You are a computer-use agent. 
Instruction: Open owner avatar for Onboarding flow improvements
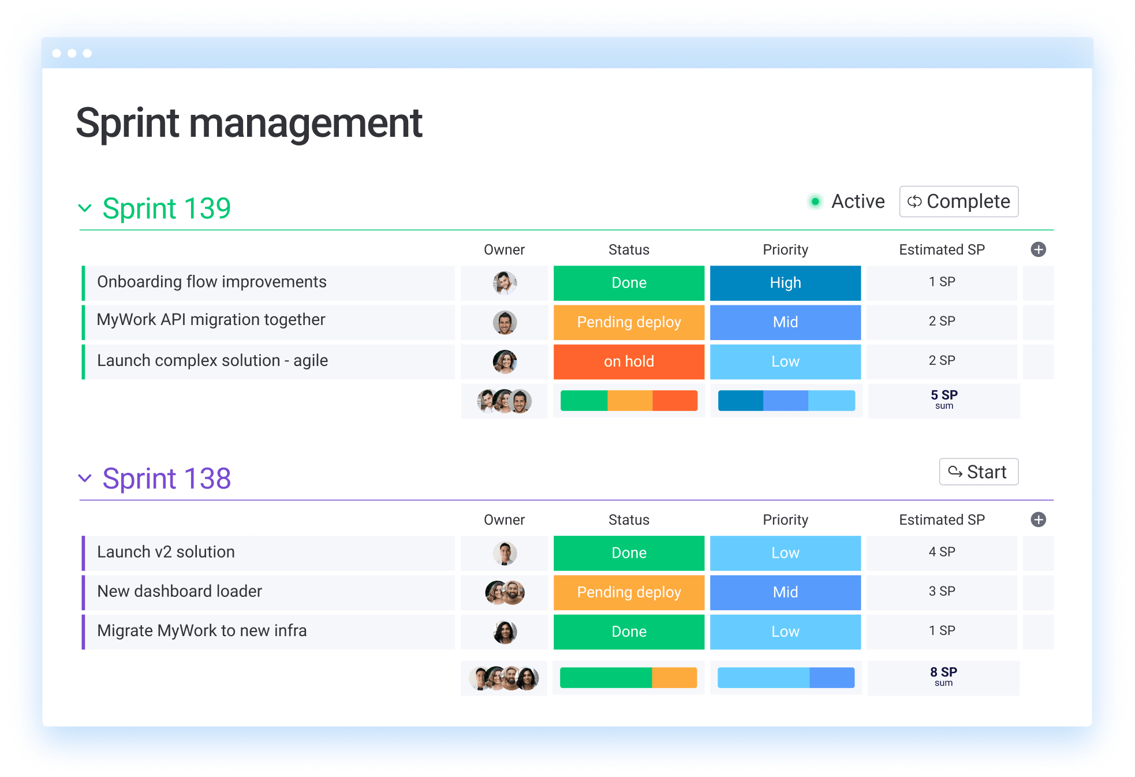point(505,283)
